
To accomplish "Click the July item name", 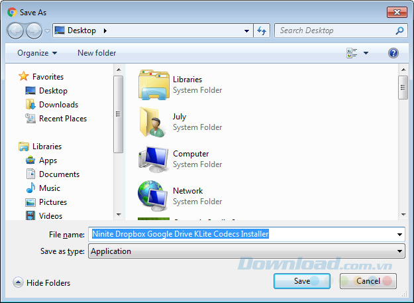I will [x=180, y=117].
